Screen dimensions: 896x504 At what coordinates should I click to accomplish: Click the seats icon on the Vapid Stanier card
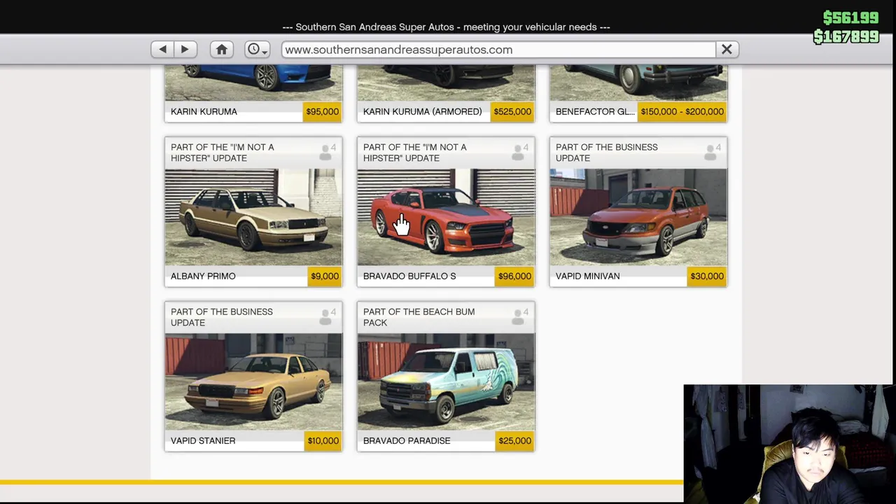326,316
